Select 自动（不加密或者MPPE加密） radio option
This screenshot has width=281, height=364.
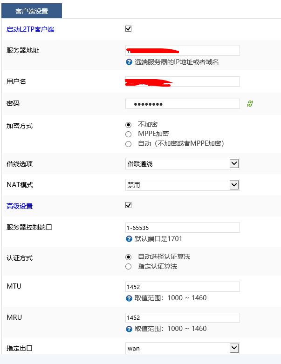128,144
